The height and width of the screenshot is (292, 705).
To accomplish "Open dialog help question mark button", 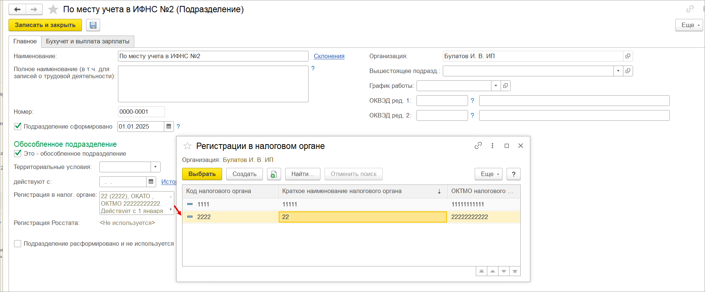I will (x=514, y=174).
